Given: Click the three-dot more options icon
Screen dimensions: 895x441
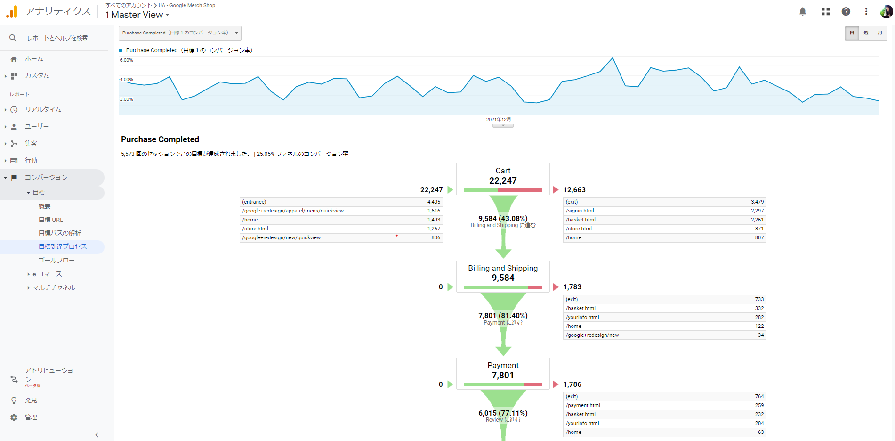Looking at the screenshot, I should point(866,12).
